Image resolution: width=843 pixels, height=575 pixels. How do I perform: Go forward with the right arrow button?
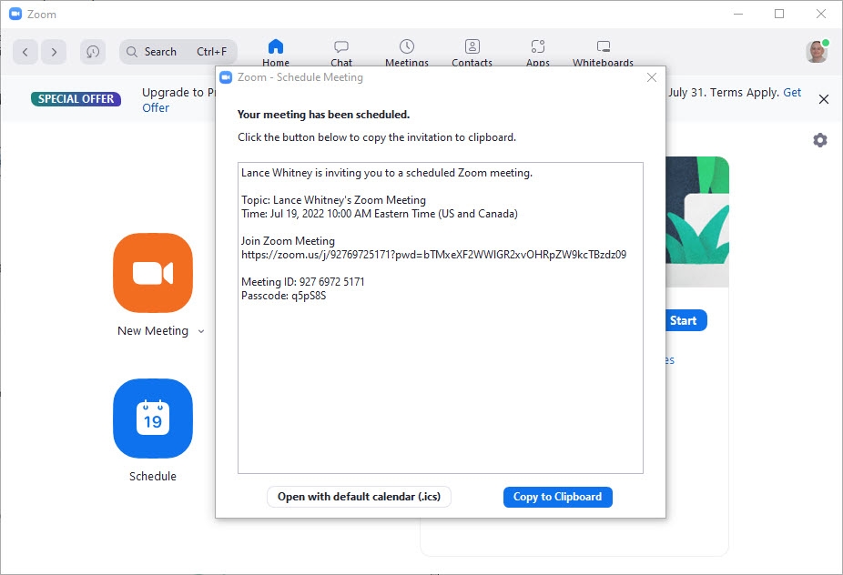click(x=54, y=52)
